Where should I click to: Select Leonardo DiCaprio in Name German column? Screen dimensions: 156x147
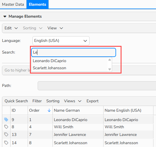pos(70,120)
